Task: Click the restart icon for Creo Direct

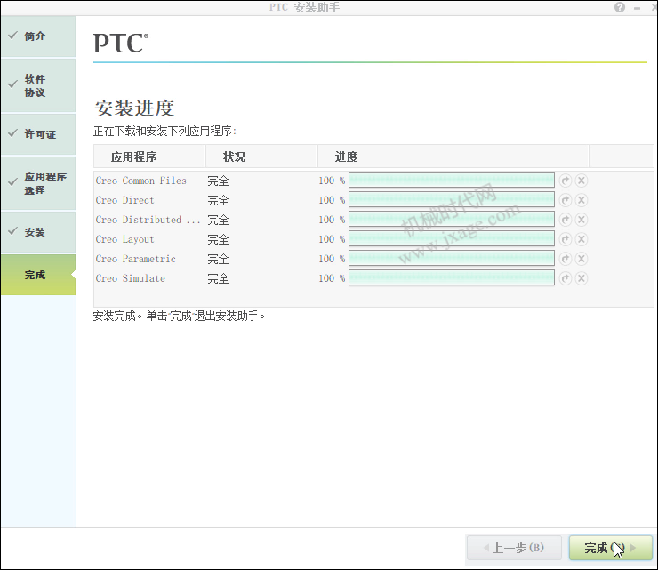Action: point(566,200)
